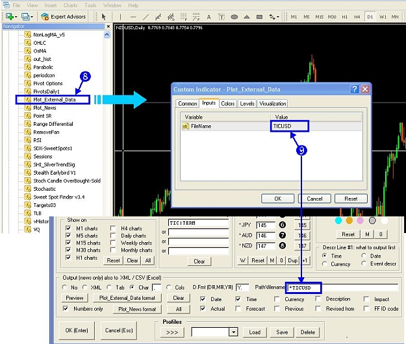Viewport: 406px width, 344px height.
Task: Toggle the Forecast output checkbox
Action: tap(238, 308)
